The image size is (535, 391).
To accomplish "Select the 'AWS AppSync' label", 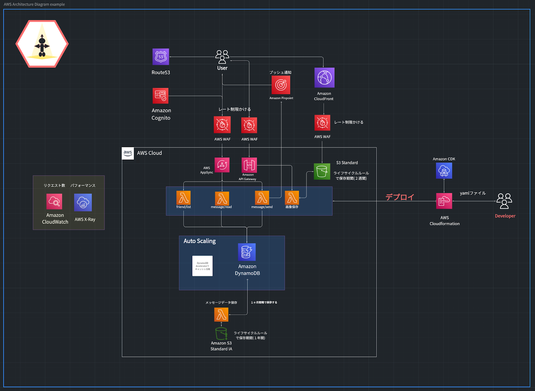I will click(x=207, y=170).
